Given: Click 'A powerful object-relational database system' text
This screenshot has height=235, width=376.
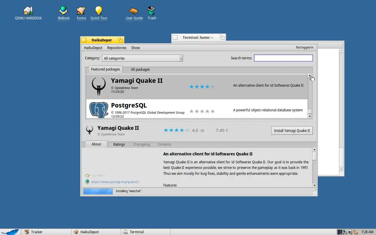Looking at the screenshot, I should (x=268, y=110).
